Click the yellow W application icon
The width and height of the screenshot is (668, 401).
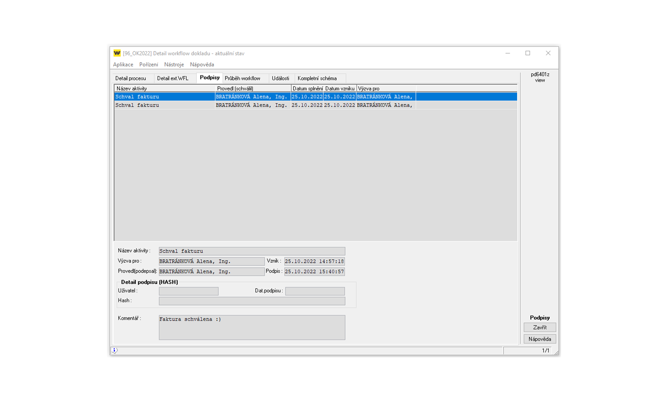(117, 53)
